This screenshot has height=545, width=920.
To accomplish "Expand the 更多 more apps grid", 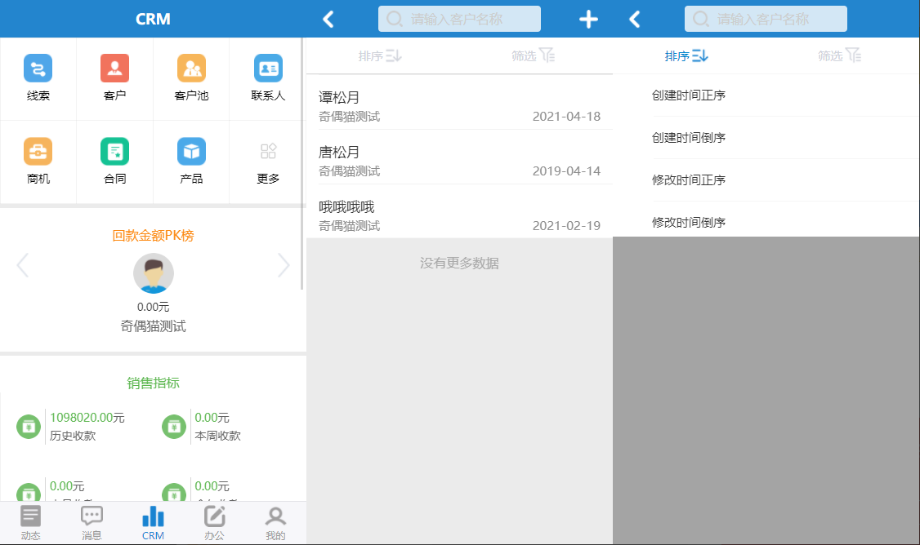I will coord(268,161).
